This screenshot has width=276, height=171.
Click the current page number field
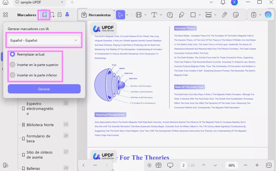(184, 166)
